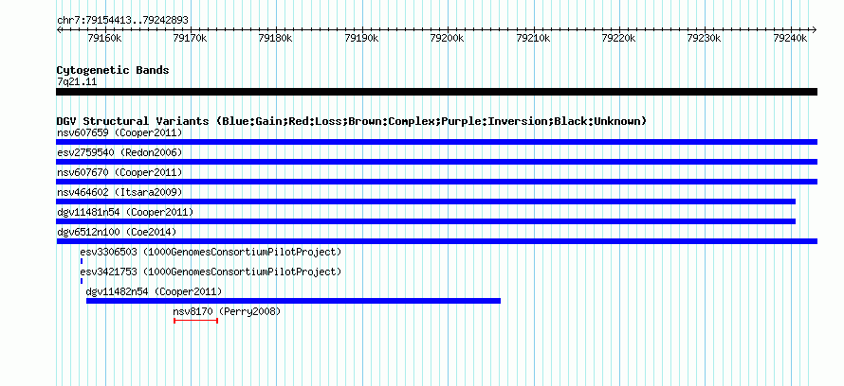Image resolution: width=844 pixels, height=386 pixels.
Task: Click the dgv6512n100 (Coe2014) label
Action: (x=117, y=232)
